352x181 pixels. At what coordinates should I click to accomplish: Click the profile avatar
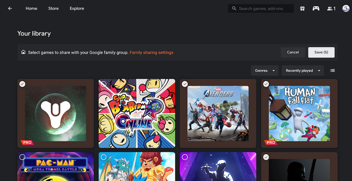(x=346, y=9)
